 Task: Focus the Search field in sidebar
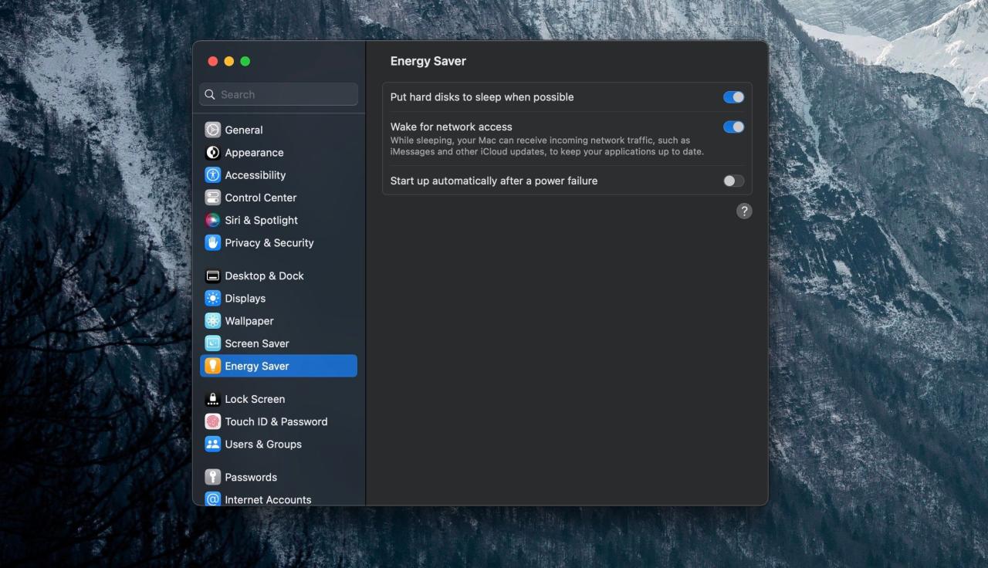(279, 94)
